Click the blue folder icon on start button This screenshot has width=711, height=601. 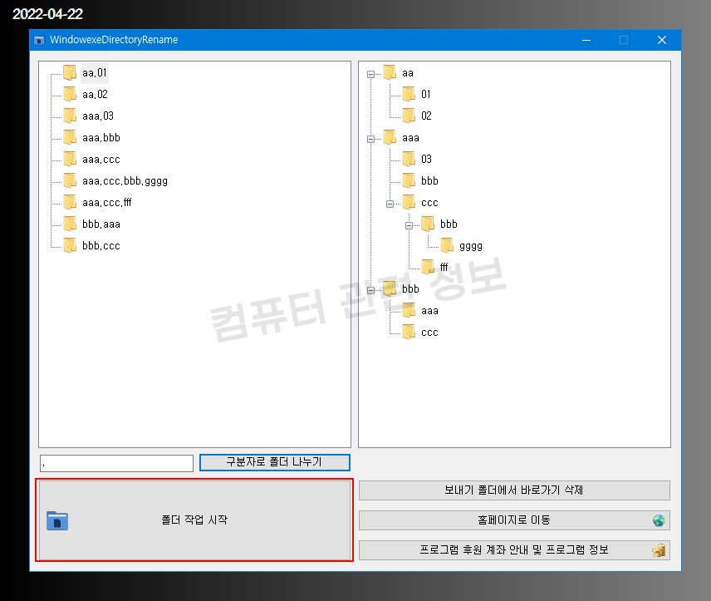coord(57,520)
